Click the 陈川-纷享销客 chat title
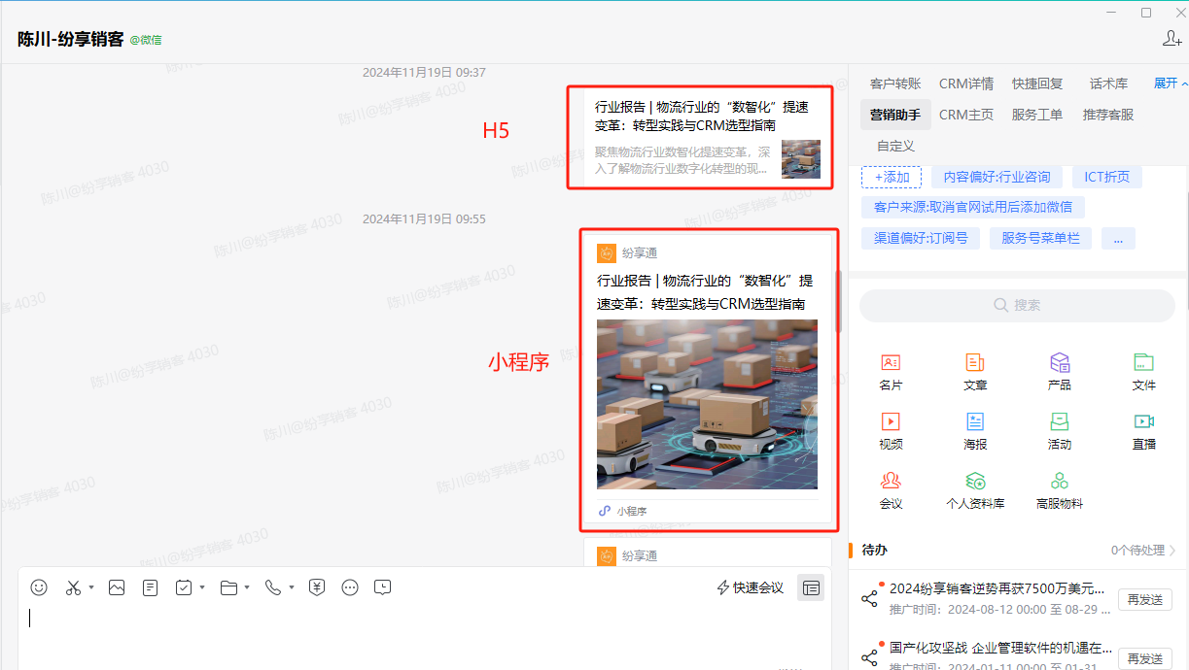This screenshot has width=1189, height=670. [71, 39]
